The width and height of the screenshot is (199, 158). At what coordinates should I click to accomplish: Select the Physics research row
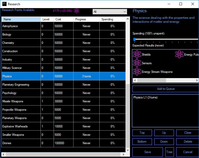[x=64, y=76]
